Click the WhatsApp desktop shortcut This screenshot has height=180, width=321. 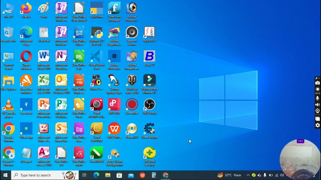(26, 131)
